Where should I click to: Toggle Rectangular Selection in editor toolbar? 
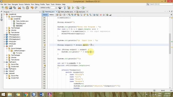tap(81, 15)
